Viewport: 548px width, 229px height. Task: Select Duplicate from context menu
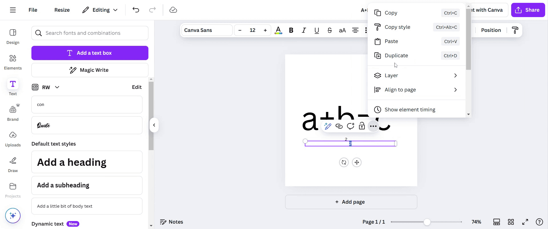point(417,56)
